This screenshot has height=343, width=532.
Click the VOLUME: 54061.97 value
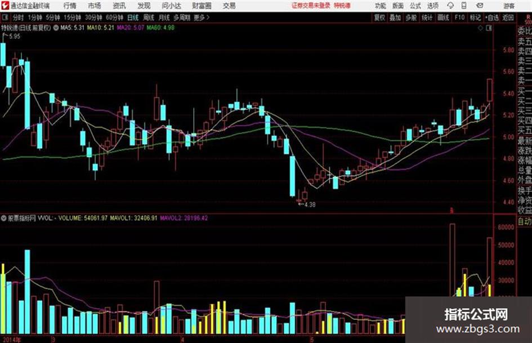tap(83, 218)
